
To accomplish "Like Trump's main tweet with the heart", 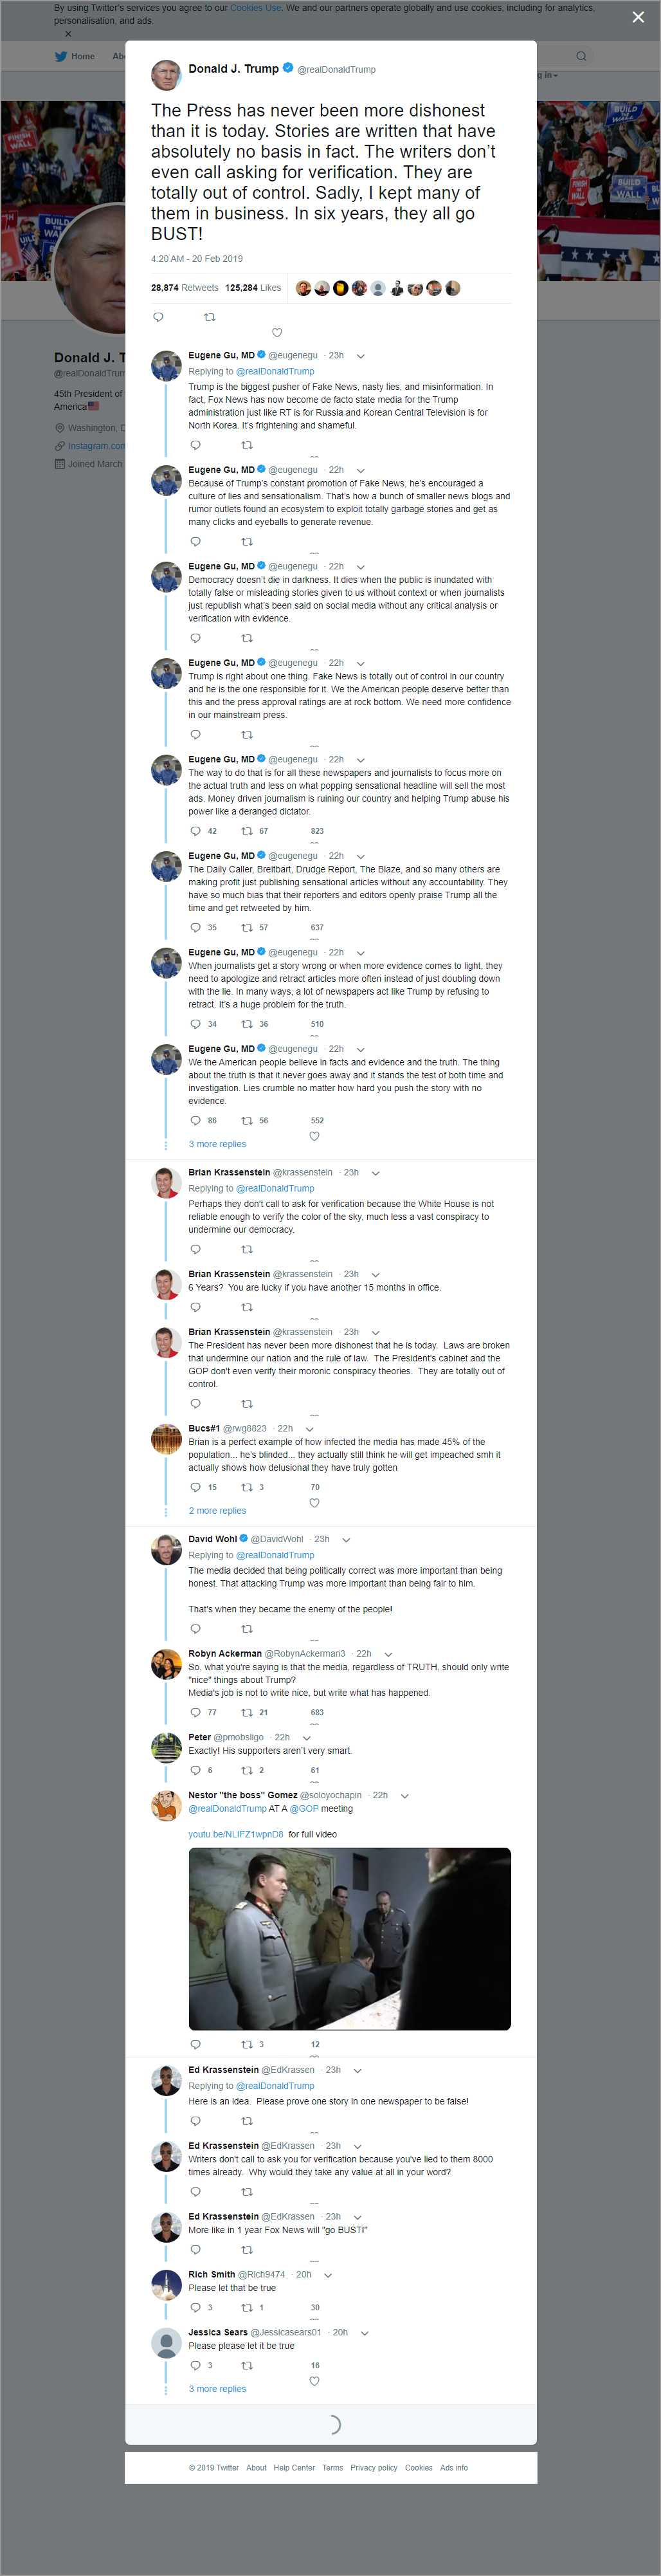I will pyautogui.click(x=277, y=333).
